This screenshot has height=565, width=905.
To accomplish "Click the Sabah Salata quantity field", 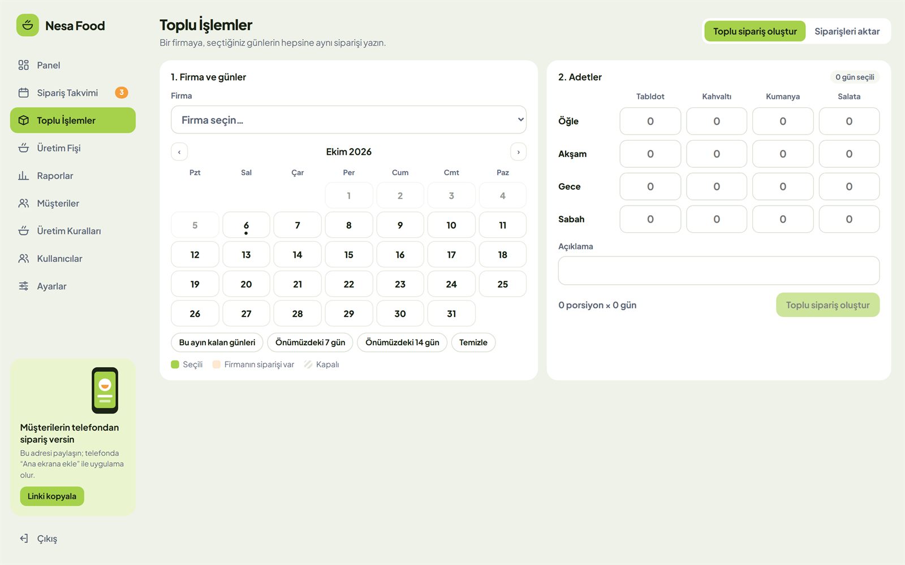I will tap(849, 219).
